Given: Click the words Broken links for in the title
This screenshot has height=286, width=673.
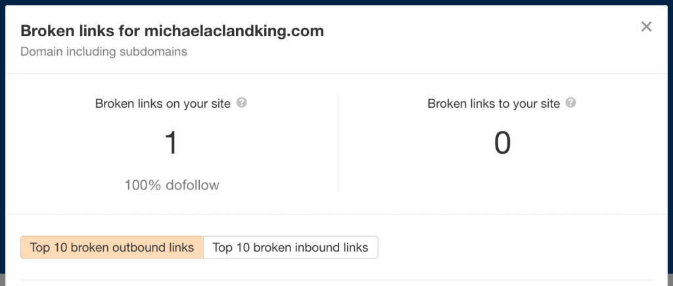Looking at the screenshot, I should click(x=80, y=31).
